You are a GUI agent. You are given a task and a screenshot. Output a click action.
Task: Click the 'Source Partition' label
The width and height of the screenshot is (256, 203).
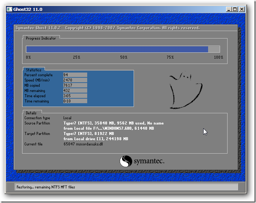point(37,123)
